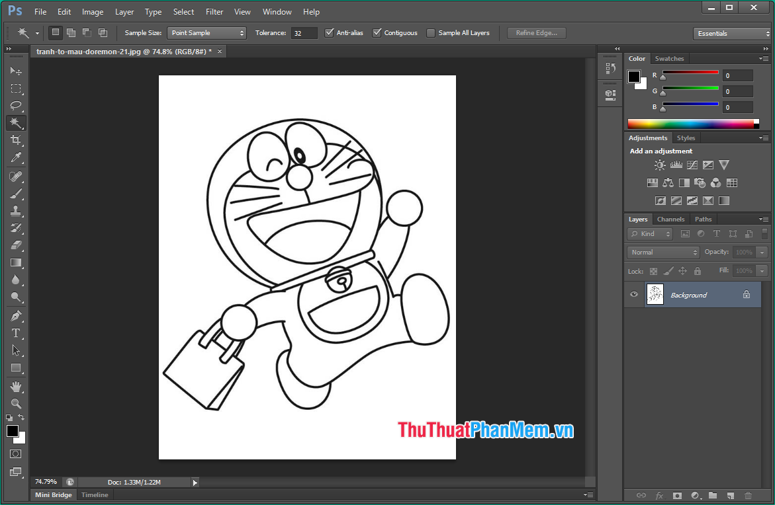This screenshot has height=505, width=775.
Task: Select the History Brush tool
Action: tap(16, 227)
